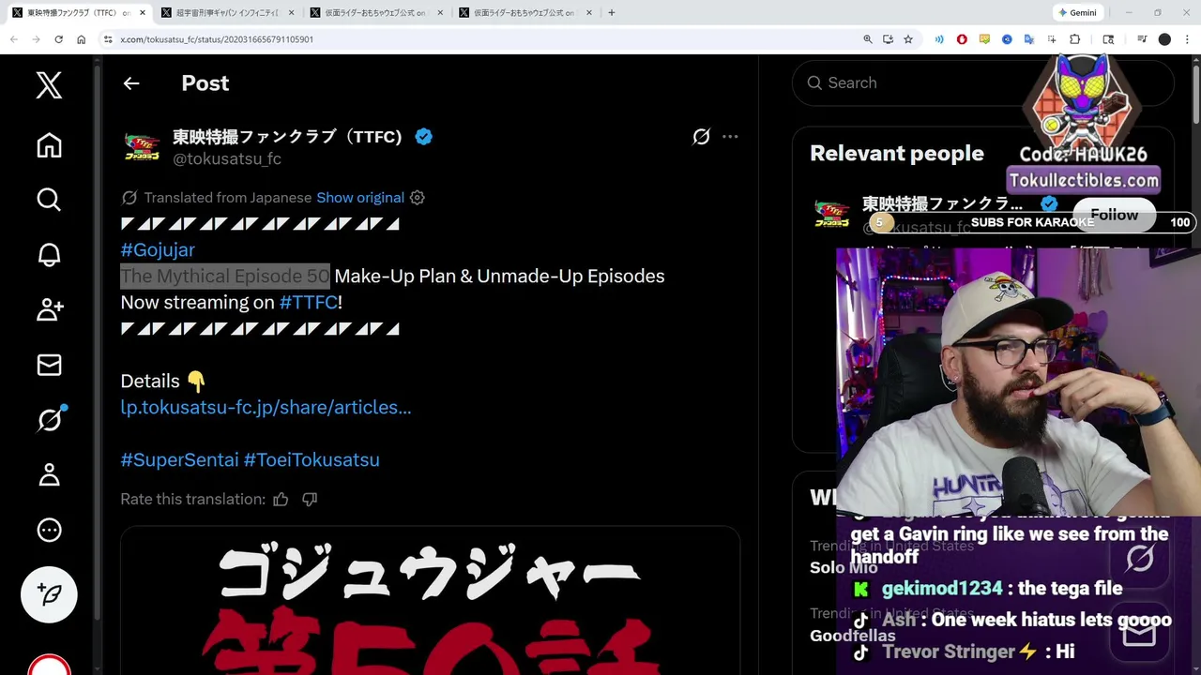This screenshot has height=675, width=1201.
Task: Open the #ToeiTokusatsu hashtag
Action: (x=312, y=460)
